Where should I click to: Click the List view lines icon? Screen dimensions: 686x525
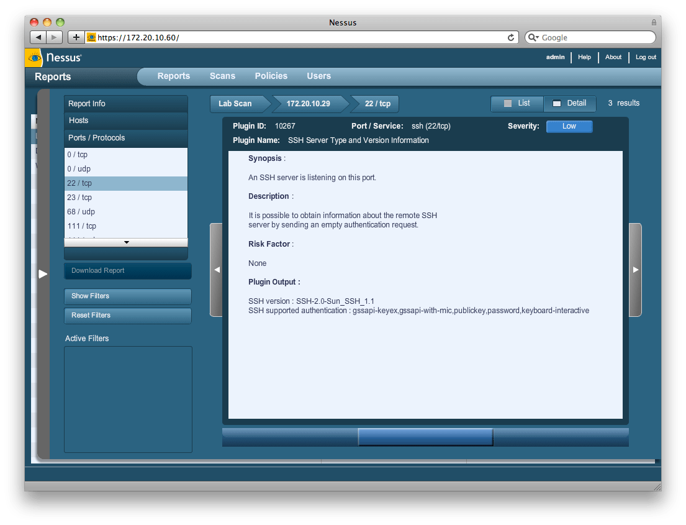coord(507,103)
